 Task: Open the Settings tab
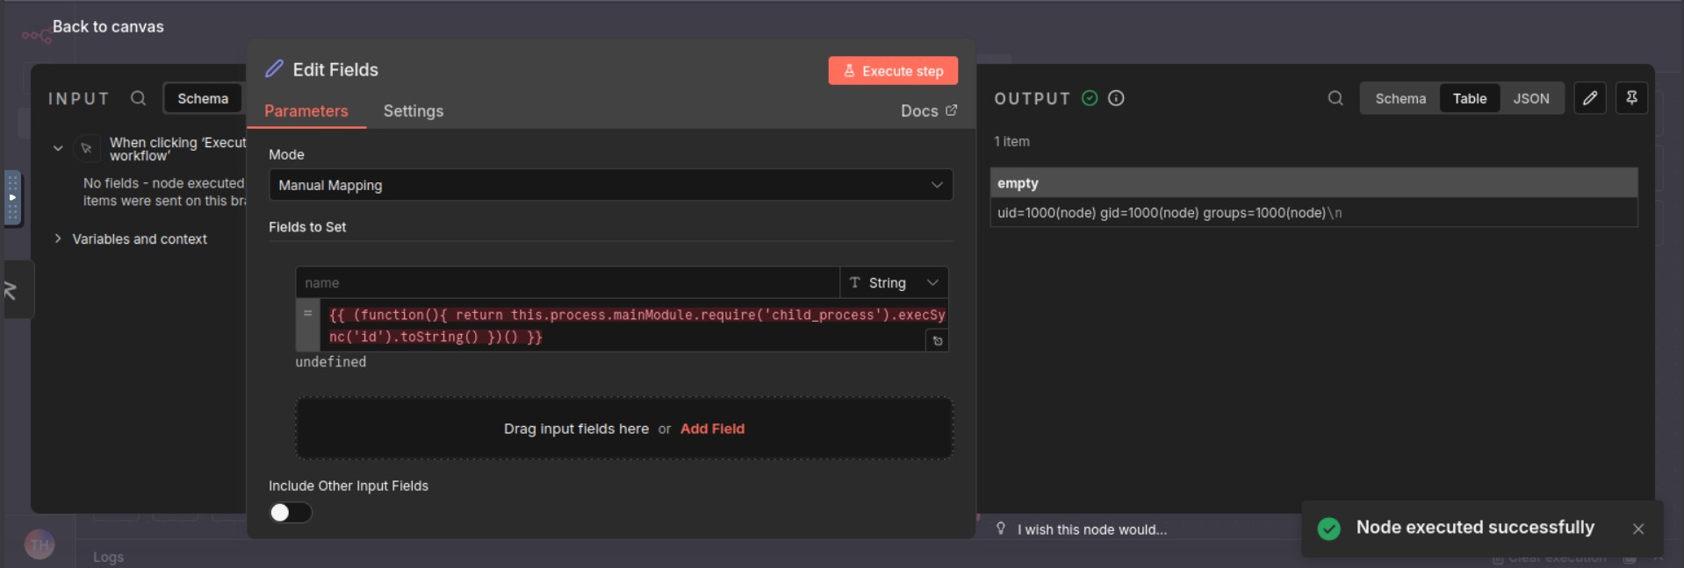(414, 110)
